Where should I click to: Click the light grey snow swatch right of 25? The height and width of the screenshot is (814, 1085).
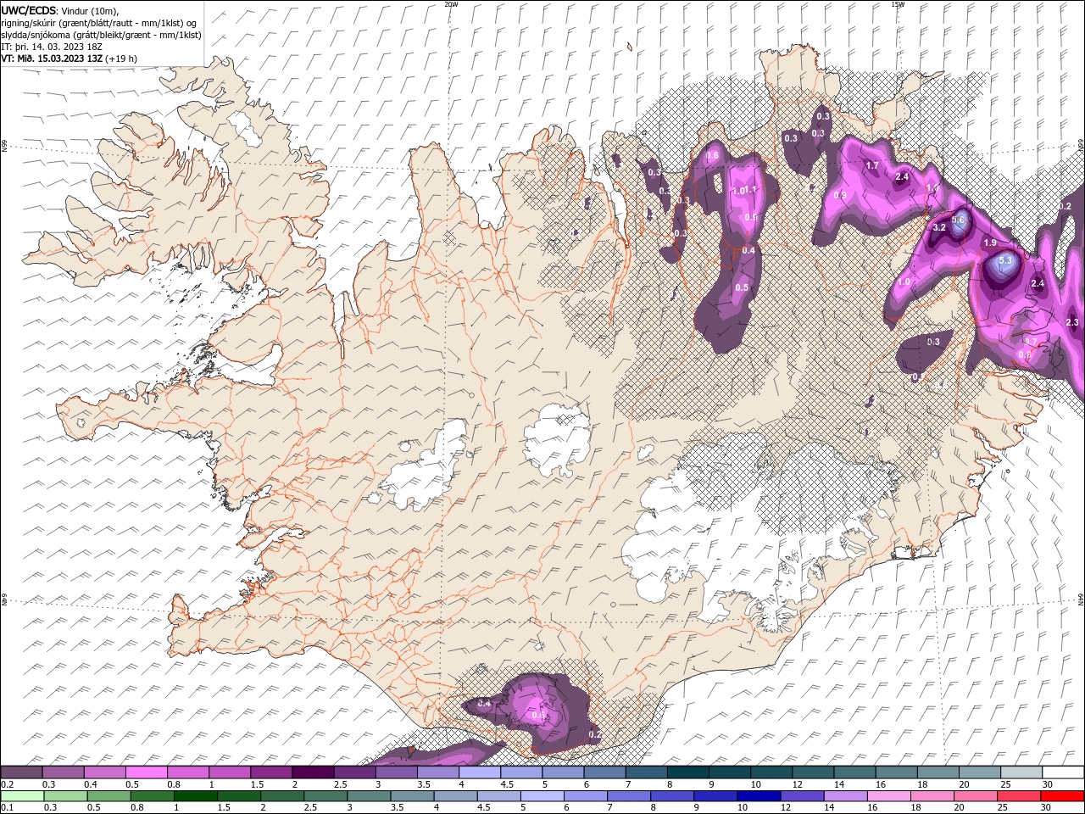coord(1022,772)
